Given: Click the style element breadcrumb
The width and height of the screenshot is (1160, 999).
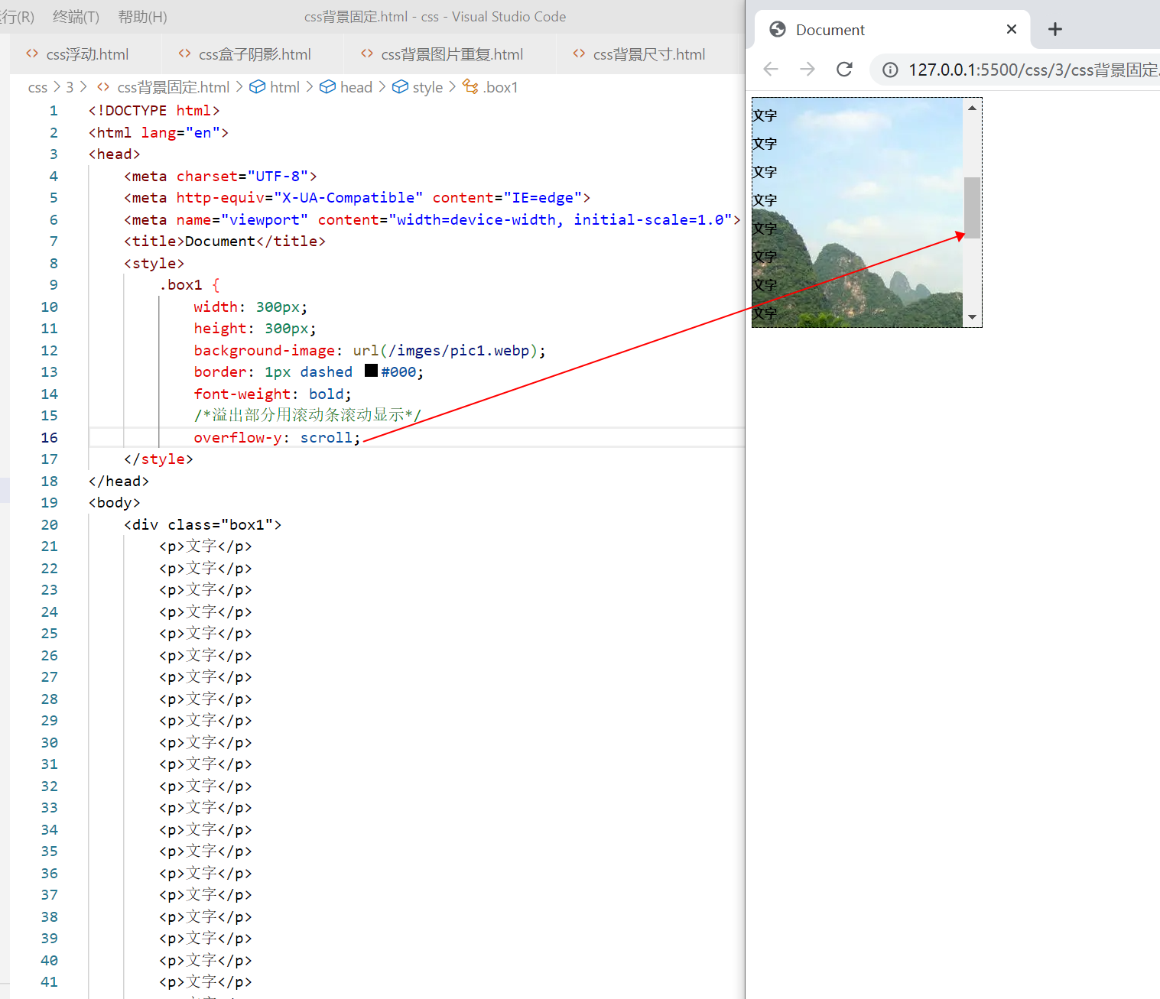Looking at the screenshot, I should tap(427, 88).
